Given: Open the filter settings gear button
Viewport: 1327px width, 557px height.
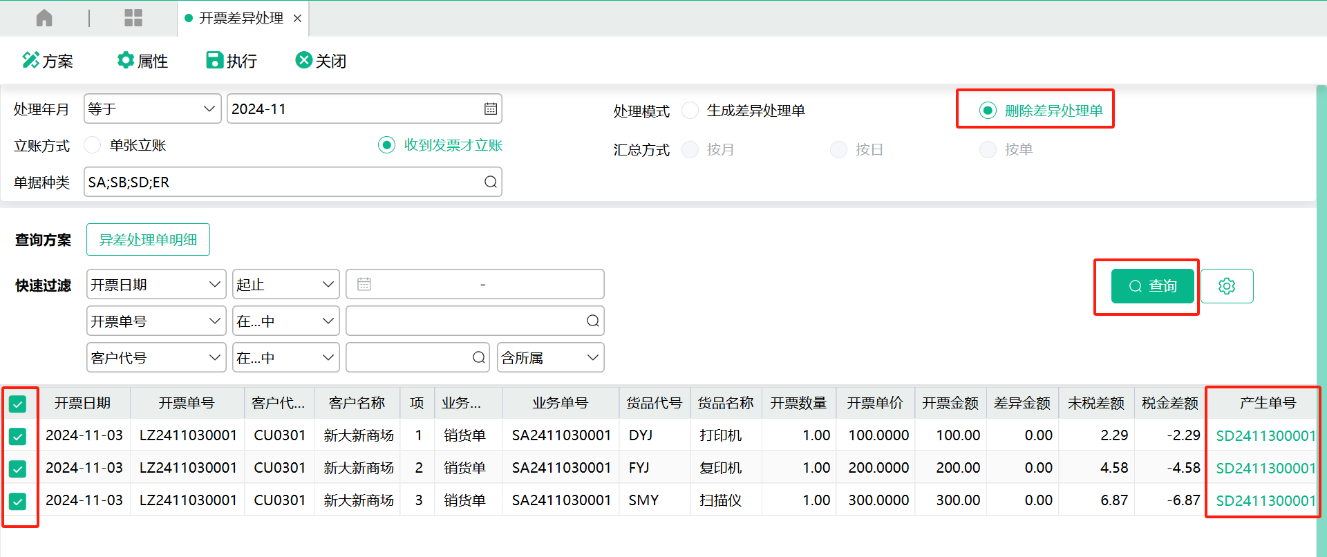Looking at the screenshot, I should [1227, 286].
